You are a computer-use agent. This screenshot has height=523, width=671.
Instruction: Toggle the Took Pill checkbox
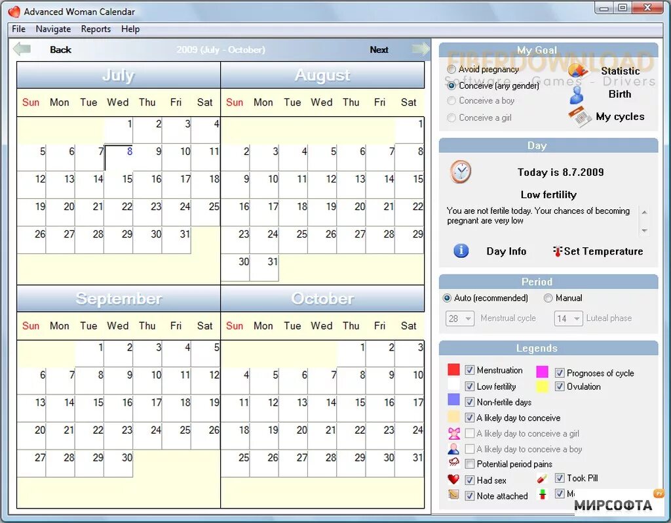pos(560,478)
